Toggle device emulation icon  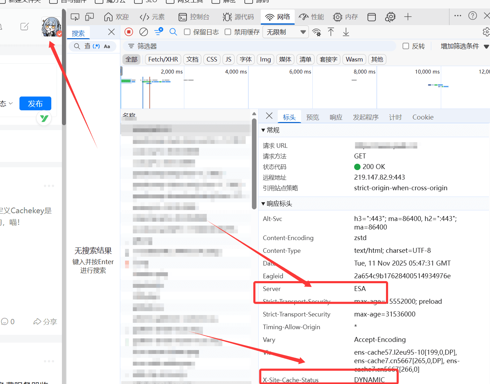point(90,17)
